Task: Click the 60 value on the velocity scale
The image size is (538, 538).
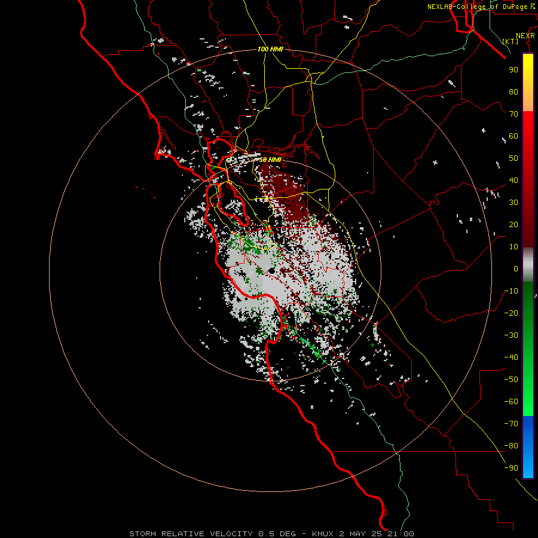Action: 513,136
